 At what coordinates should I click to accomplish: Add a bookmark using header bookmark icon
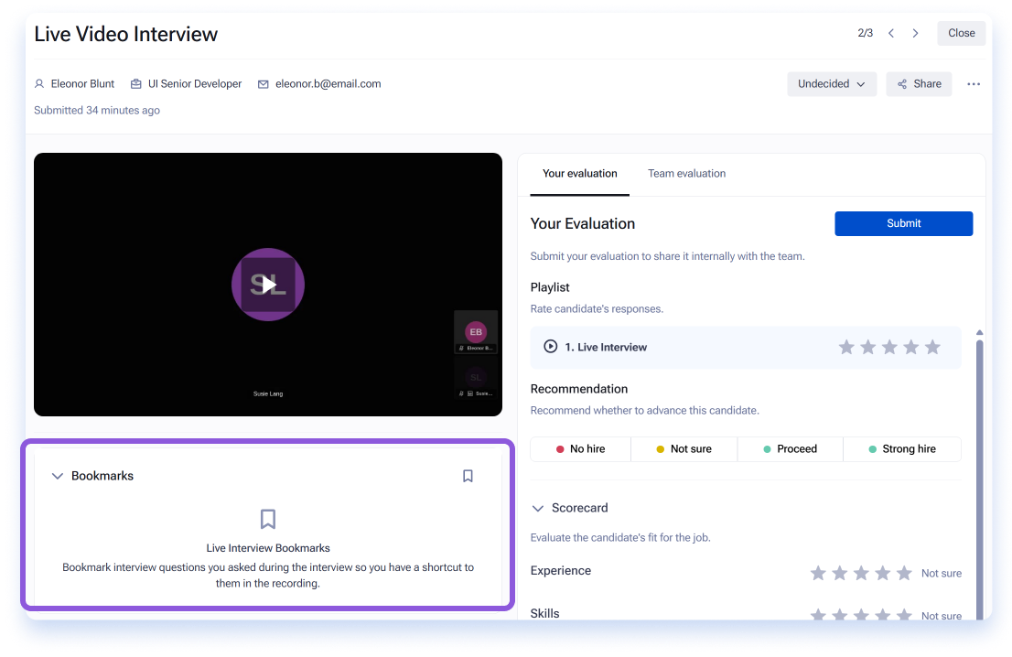pos(468,477)
